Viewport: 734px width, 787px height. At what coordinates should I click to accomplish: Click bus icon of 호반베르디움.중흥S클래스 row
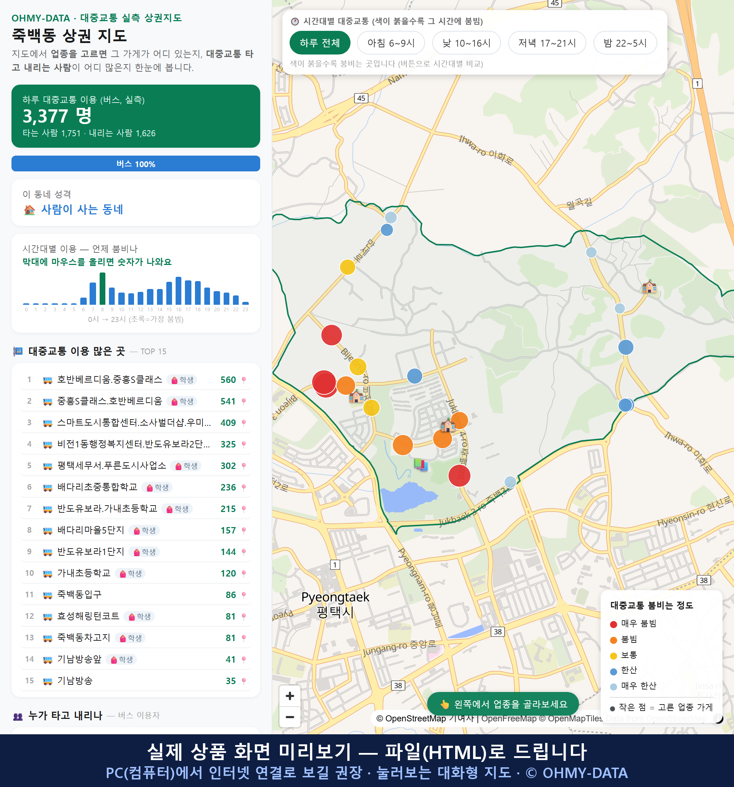(47, 380)
